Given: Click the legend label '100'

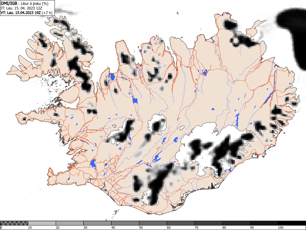Looking at the screenshot, I should pyautogui.click(x=281, y=228).
